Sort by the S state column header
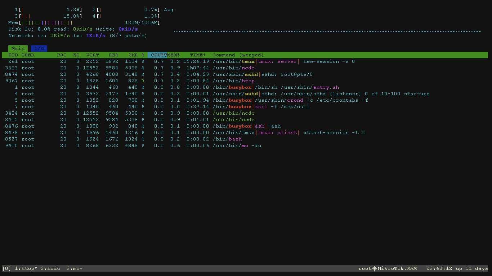This screenshot has height=276, width=492. point(143,55)
